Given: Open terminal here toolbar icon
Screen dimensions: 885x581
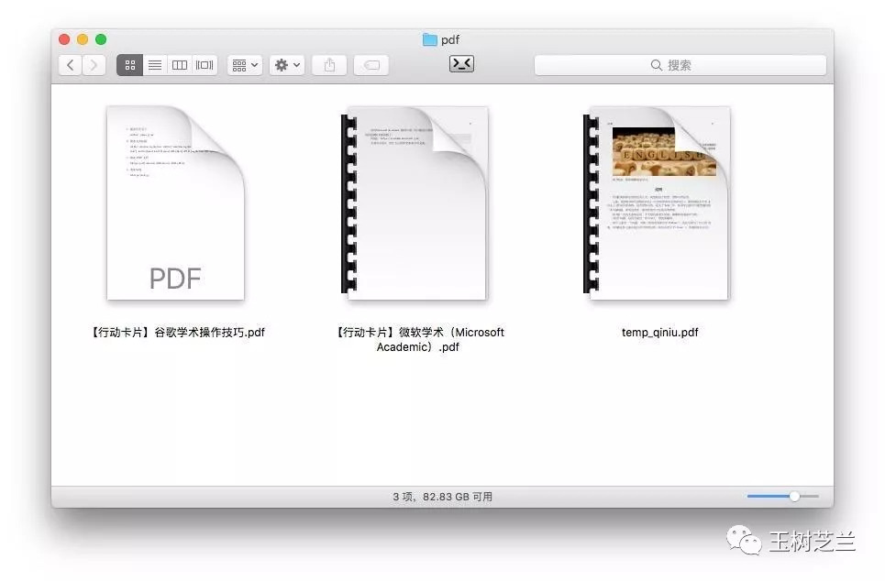Looking at the screenshot, I should point(461,64).
